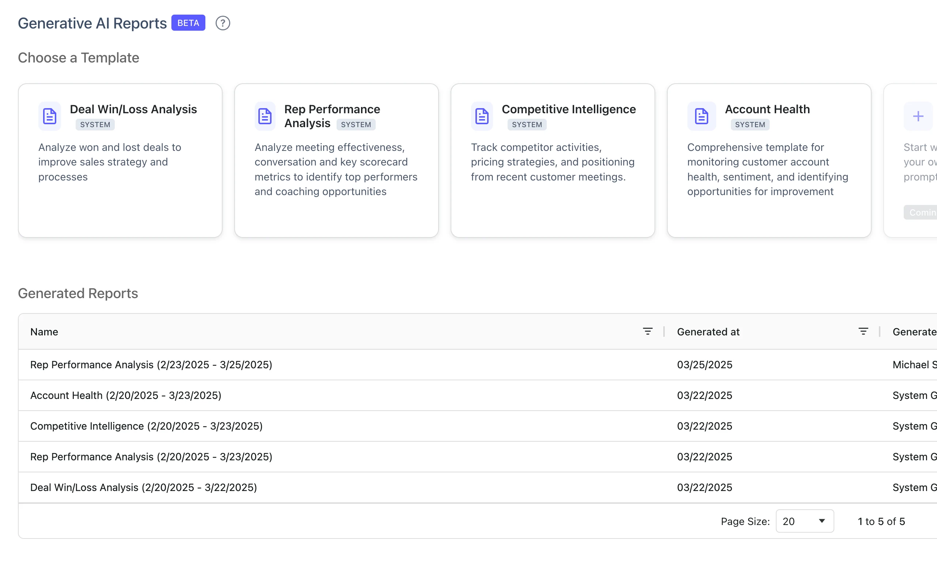The image size is (937, 586).
Task: Open the Page Size dropdown showing 20
Action: coord(804,521)
